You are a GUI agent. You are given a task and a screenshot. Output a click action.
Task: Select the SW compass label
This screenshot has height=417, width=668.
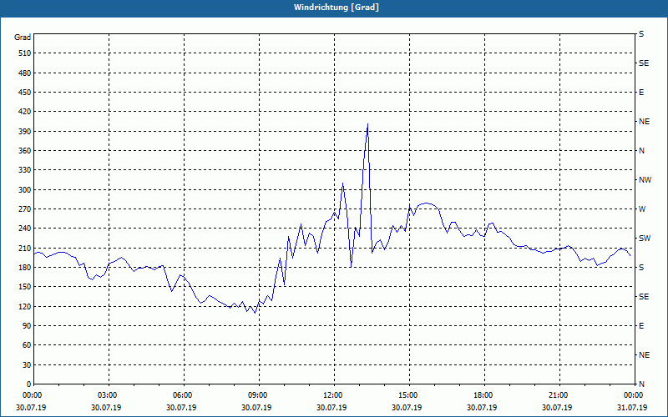click(645, 239)
